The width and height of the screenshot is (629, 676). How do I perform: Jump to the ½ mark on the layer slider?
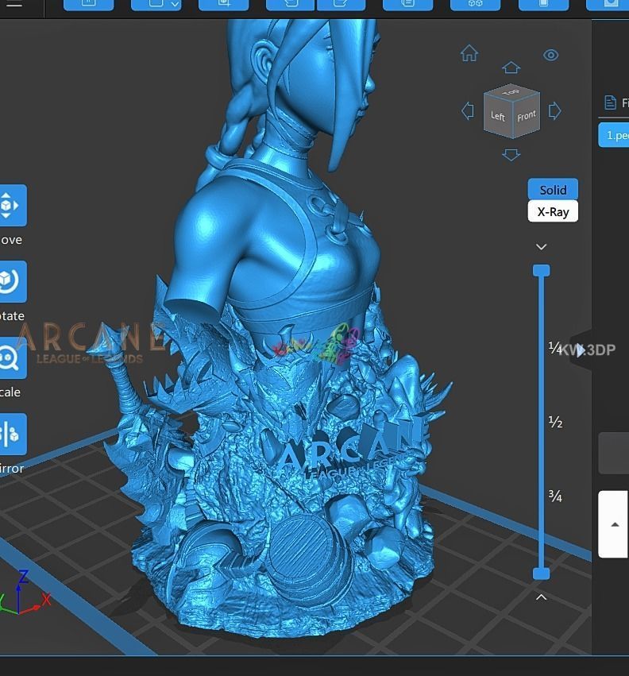pyautogui.click(x=555, y=422)
